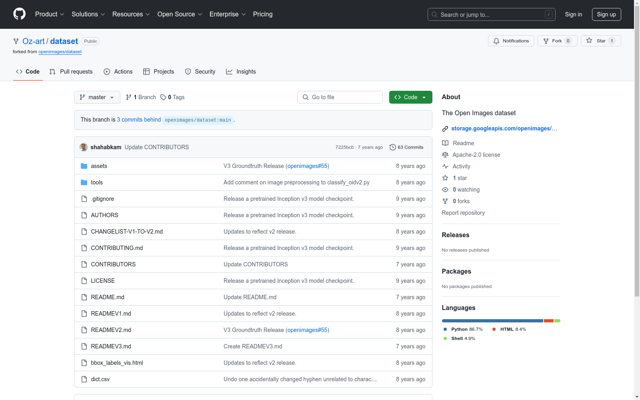
Task: Click the notifications bell icon
Action: point(496,41)
